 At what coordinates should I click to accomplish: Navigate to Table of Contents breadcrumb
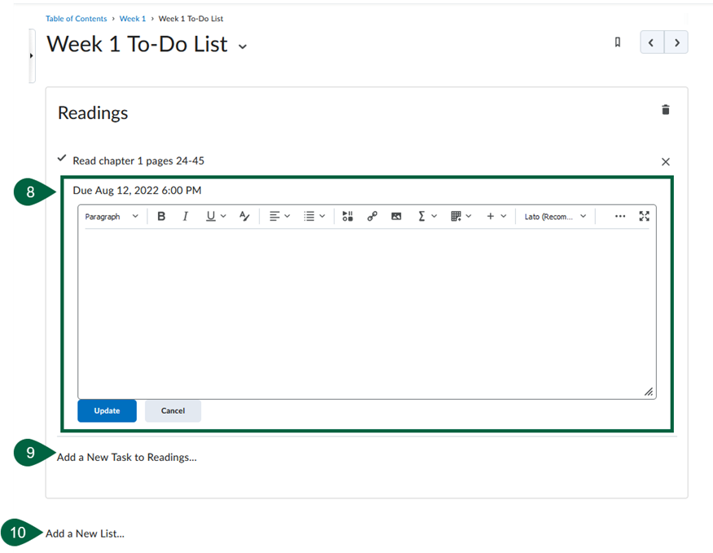point(76,18)
